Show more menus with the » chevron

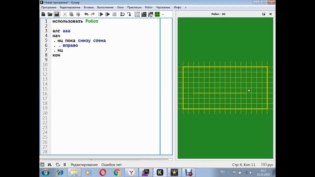186,7
